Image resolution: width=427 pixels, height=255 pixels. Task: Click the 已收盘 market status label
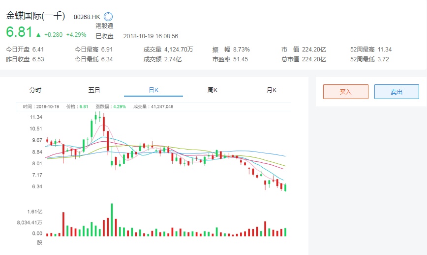click(x=104, y=36)
